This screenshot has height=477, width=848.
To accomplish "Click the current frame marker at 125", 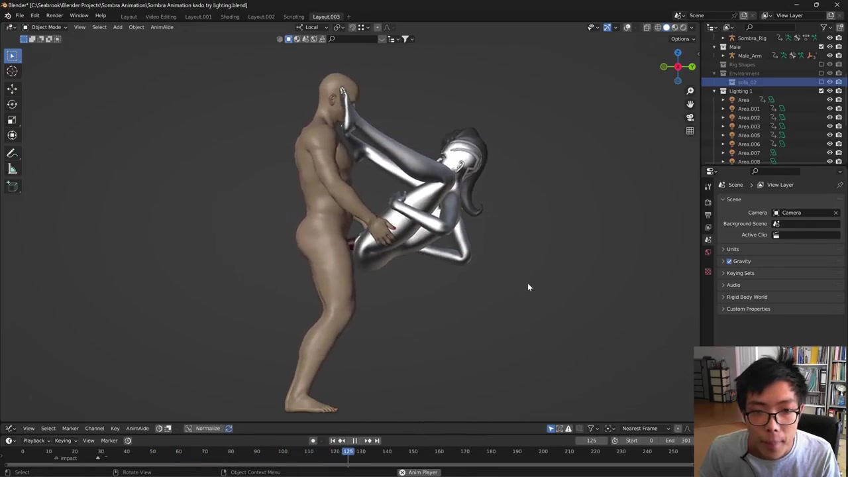I will click(348, 451).
